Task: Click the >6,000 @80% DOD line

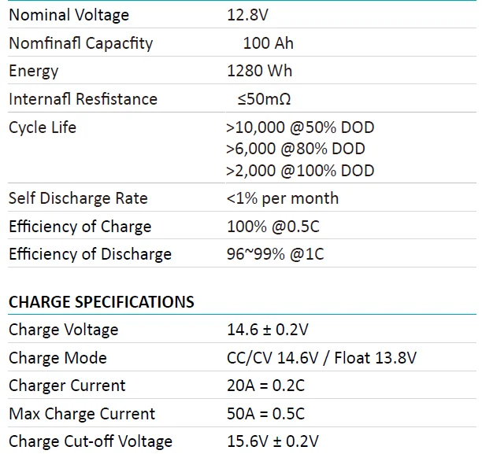Action: 295,149
